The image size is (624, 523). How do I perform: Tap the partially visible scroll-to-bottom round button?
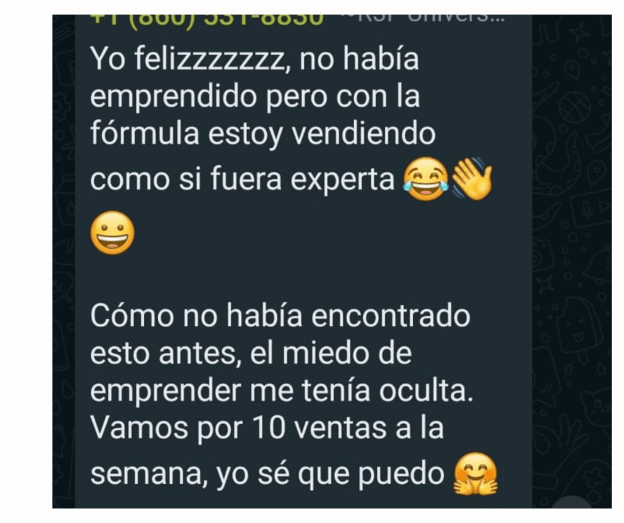pyautogui.click(x=572, y=502)
